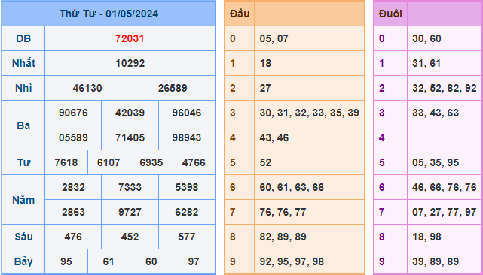483x275 pixels.
Task: Click fourth prize number 6107
Action: point(109,162)
